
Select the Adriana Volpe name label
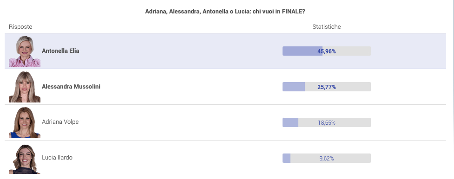click(60, 122)
